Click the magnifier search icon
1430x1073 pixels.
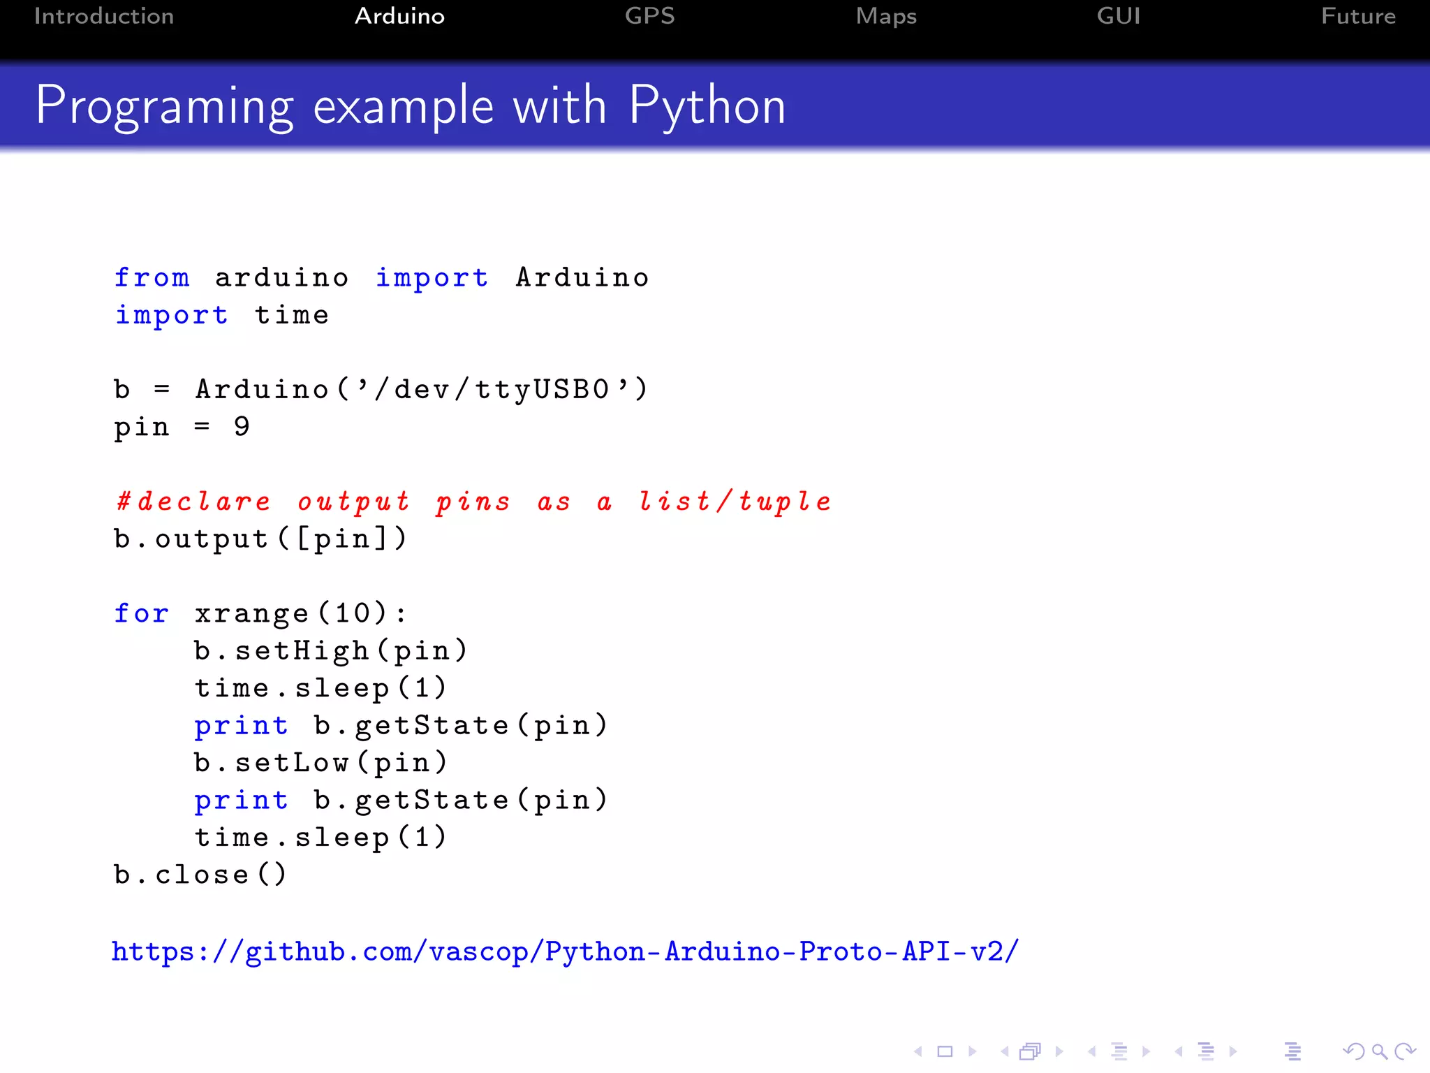click(1379, 1051)
